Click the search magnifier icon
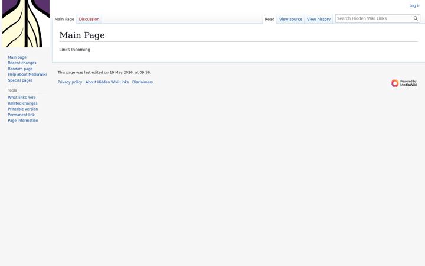 (416, 18)
